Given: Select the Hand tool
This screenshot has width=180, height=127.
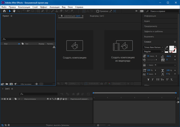Looking at the screenshot, I should click(x=14, y=11).
